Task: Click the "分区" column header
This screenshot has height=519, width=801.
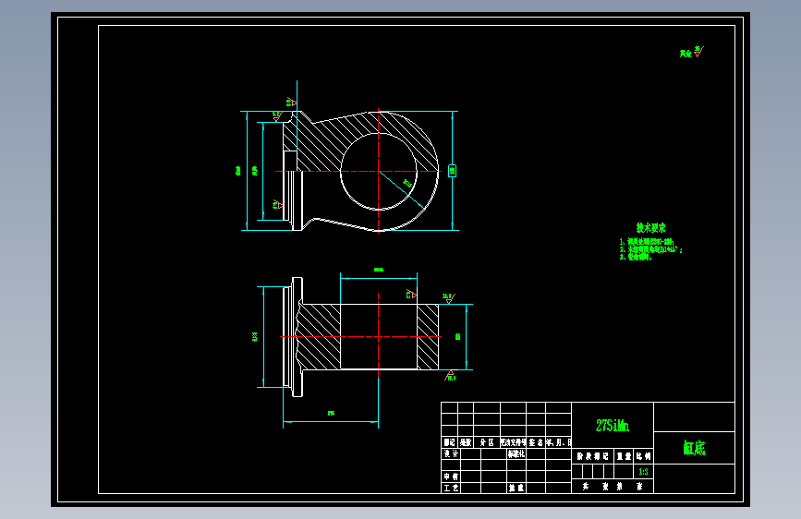Action: pyautogui.click(x=487, y=442)
